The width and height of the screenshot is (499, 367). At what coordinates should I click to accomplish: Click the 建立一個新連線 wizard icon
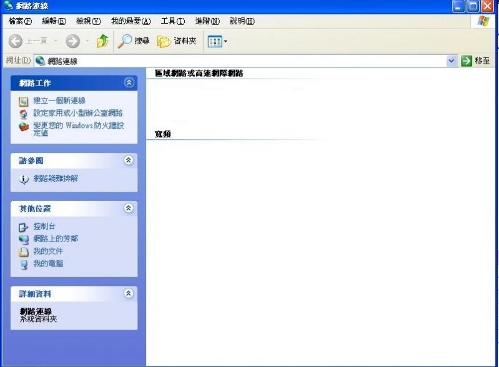[x=24, y=101]
